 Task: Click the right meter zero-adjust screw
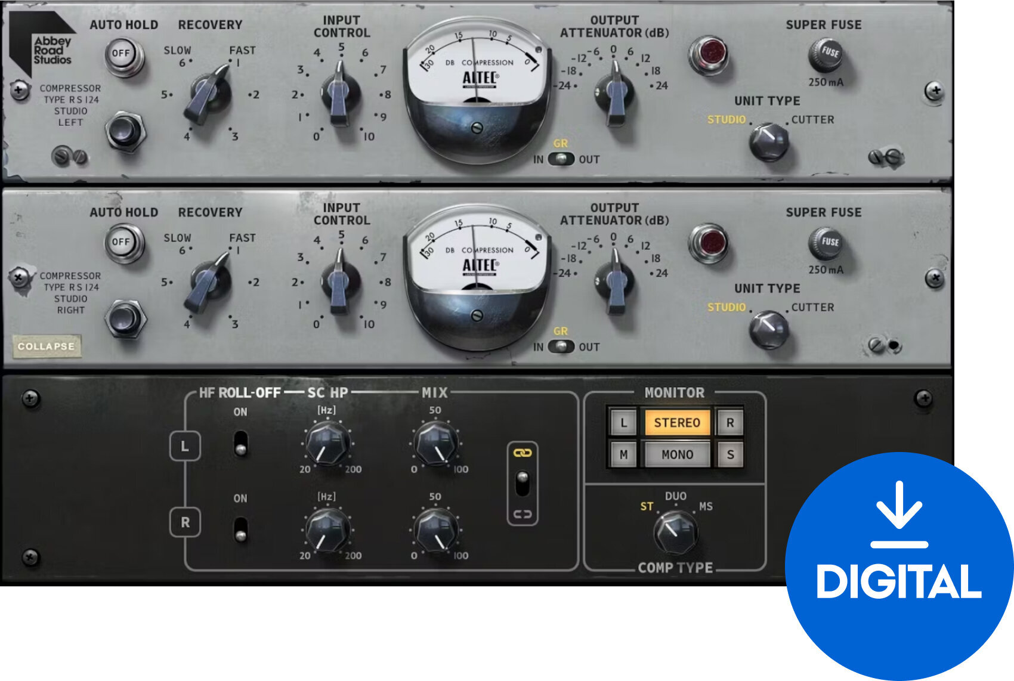click(477, 315)
